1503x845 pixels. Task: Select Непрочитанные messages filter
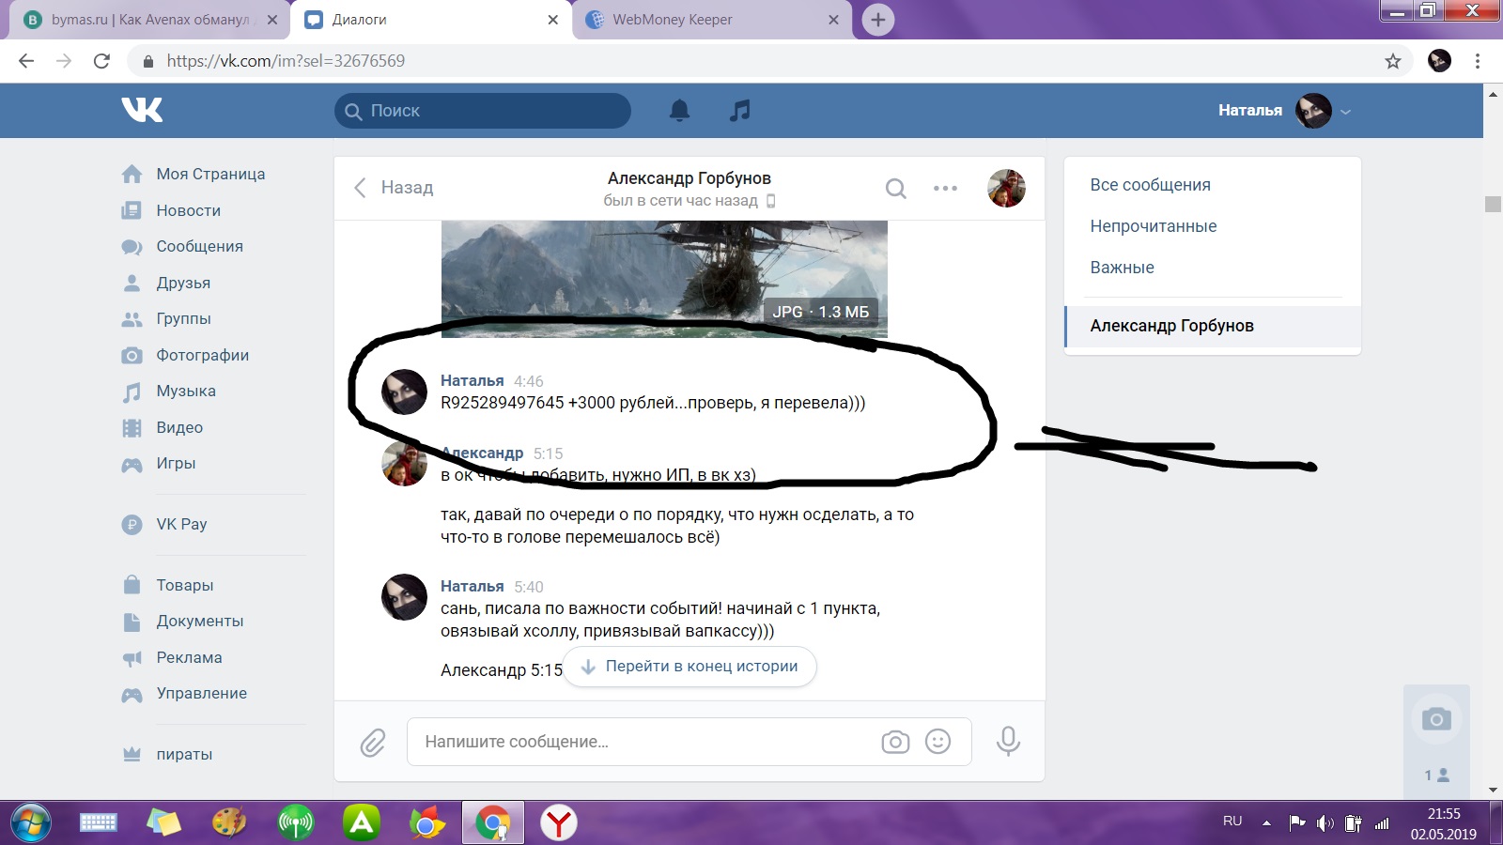click(x=1153, y=226)
